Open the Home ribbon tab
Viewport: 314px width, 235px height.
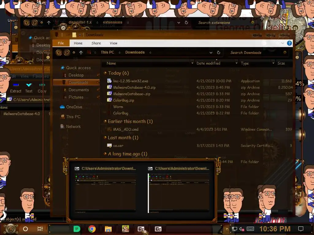78,43
